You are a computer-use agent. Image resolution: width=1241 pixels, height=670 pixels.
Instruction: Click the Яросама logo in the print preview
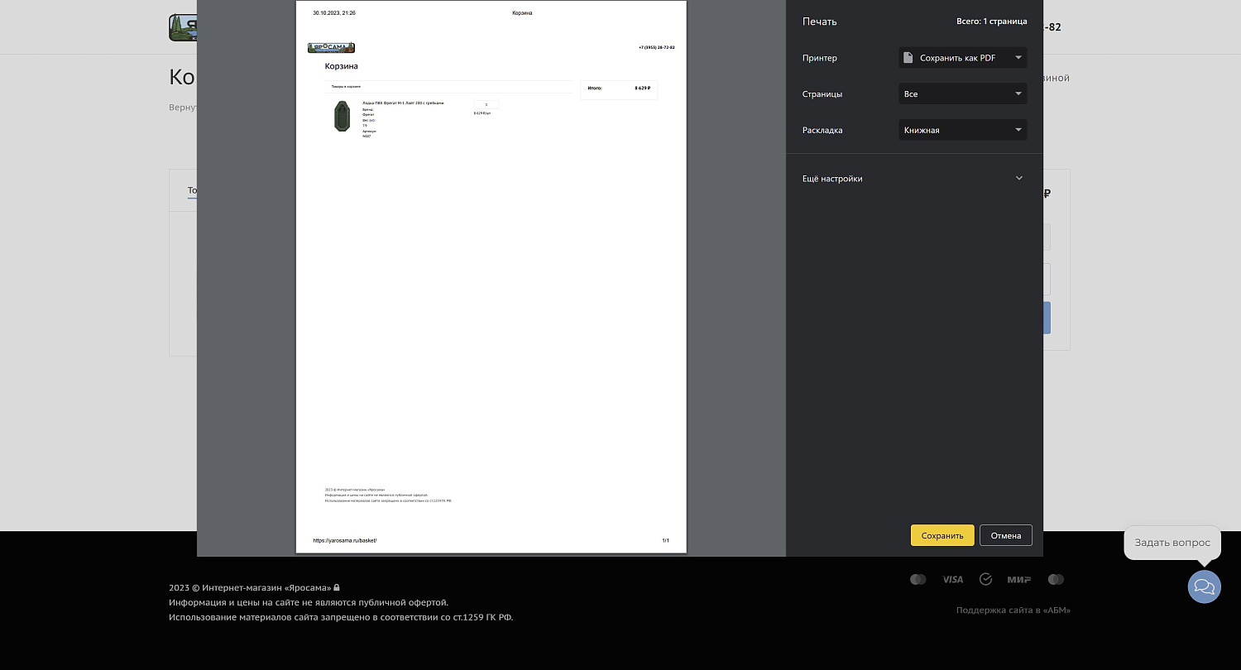click(x=331, y=48)
